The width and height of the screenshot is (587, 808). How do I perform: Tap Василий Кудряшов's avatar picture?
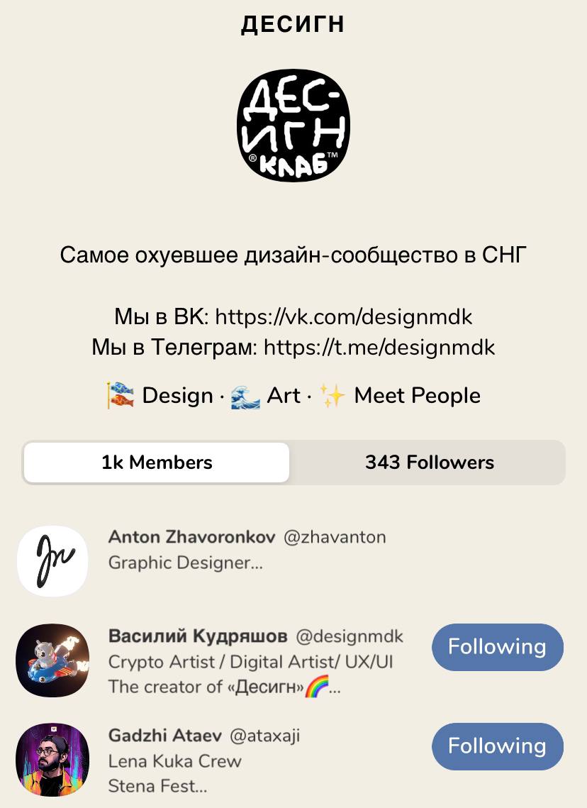(52, 660)
